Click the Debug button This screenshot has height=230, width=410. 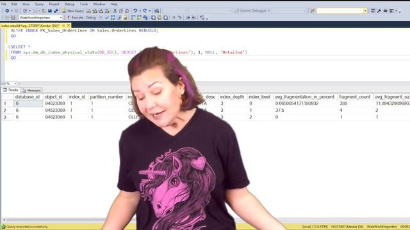pos(91,18)
